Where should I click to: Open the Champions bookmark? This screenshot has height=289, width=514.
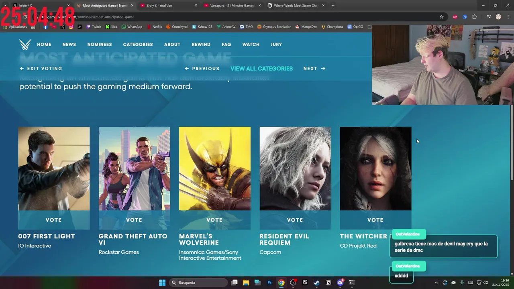pyautogui.click(x=332, y=27)
